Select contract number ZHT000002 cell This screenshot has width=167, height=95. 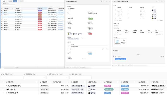(44, 86)
